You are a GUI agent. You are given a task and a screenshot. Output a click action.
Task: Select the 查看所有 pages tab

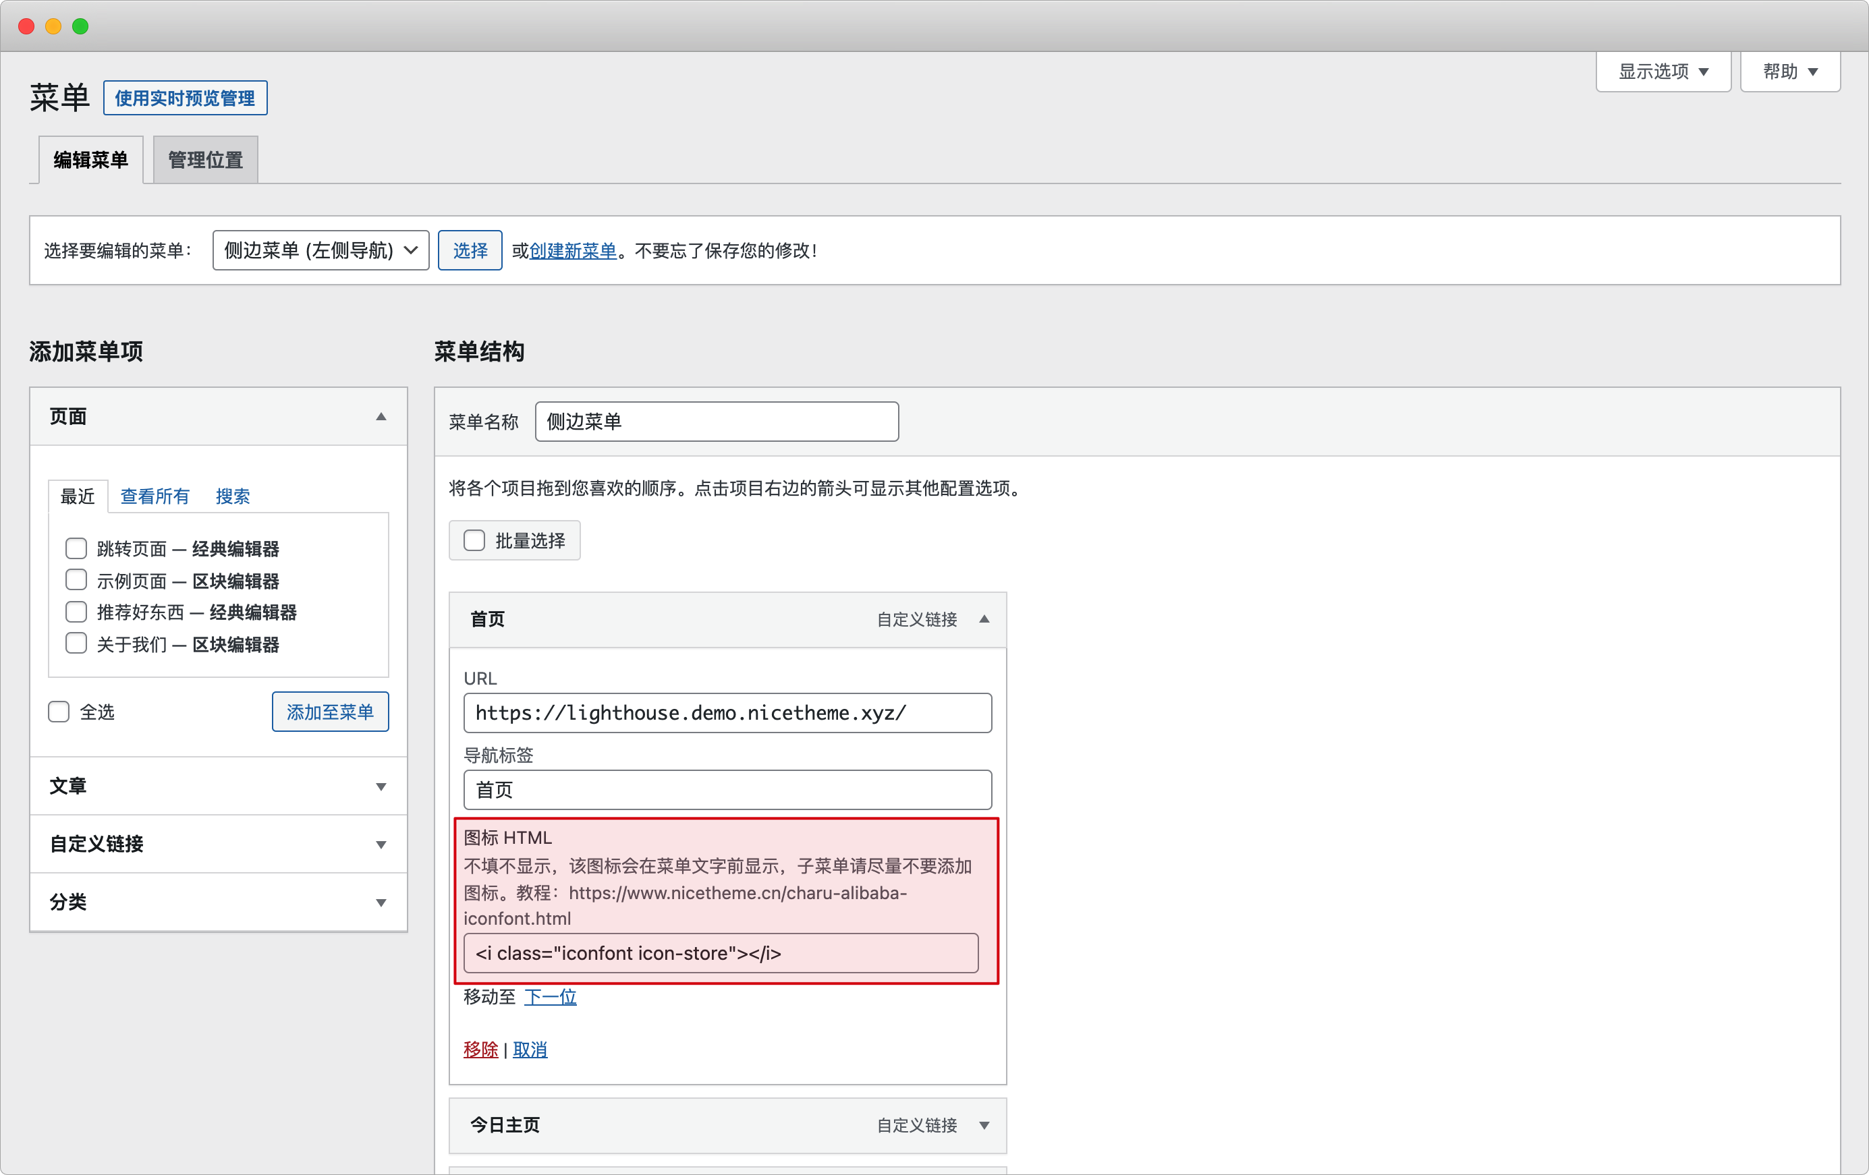tap(155, 496)
